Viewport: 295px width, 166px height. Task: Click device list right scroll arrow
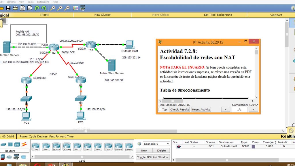pyautogui.click(x=132, y=156)
